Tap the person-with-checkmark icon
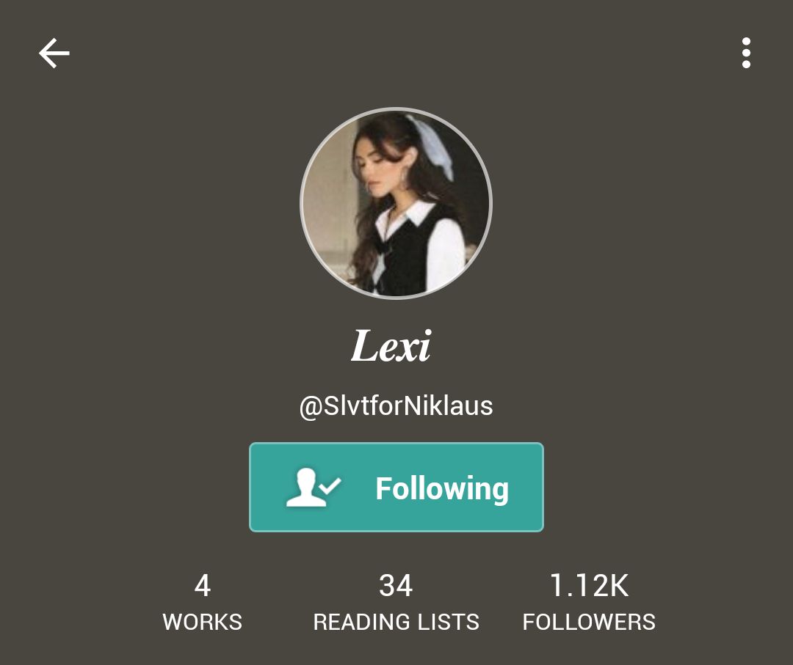 coord(314,487)
